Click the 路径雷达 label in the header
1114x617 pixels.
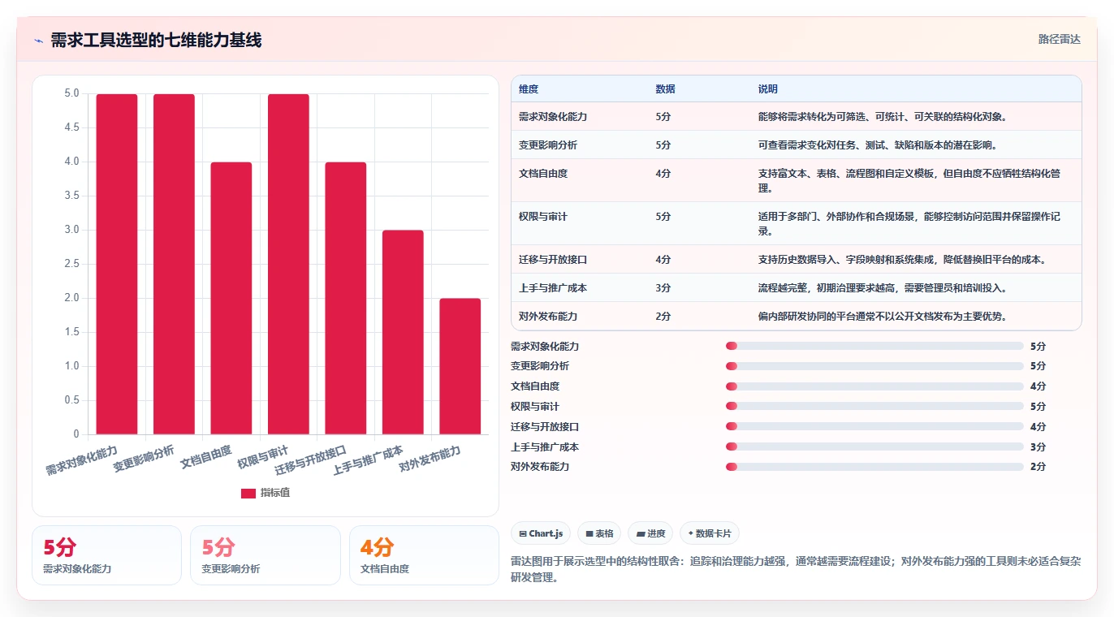(x=1059, y=39)
